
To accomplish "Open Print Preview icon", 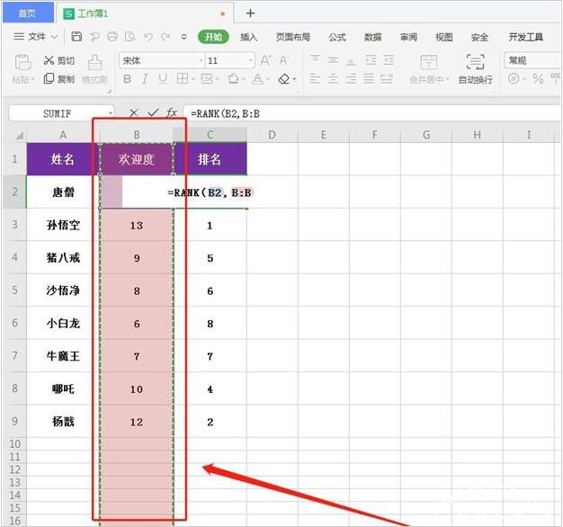I will click(130, 37).
